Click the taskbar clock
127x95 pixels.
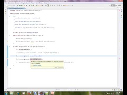(118, 93)
